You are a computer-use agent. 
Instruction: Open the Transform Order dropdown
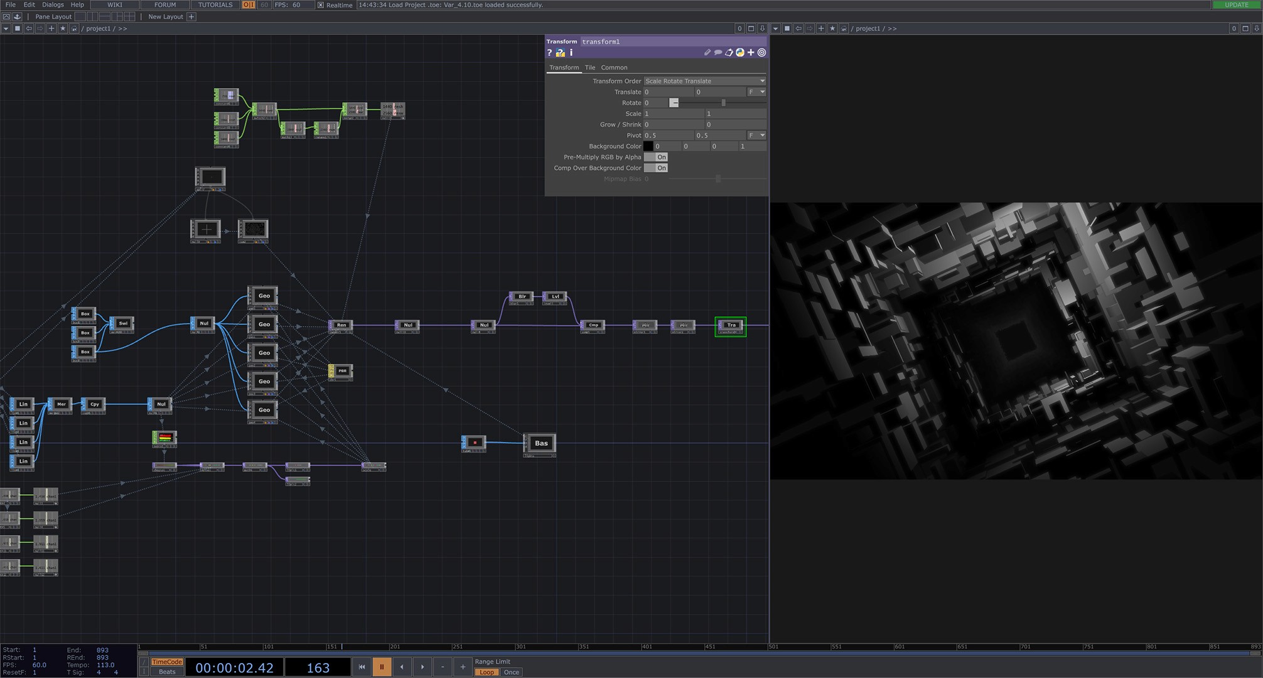click(x=705, y=81)
